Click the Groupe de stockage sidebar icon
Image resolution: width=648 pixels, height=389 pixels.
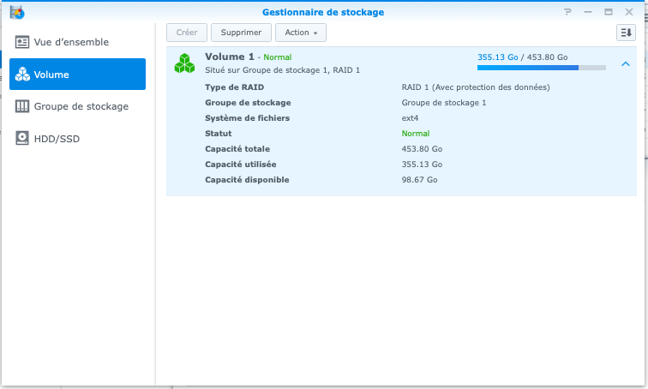(x=22, y=106)
